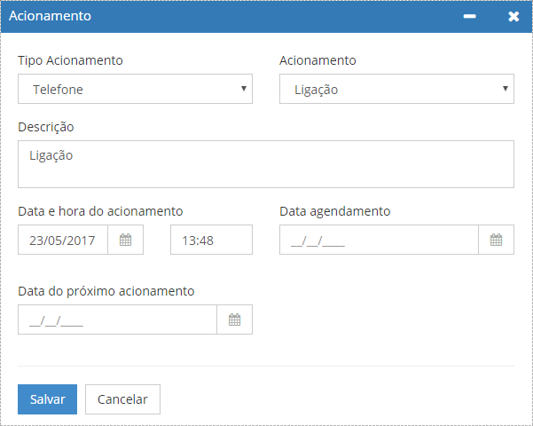Close the Acionamento dialog with X
Screen dimensions: 533x426
pyautogui.click(x=513, y=17)
